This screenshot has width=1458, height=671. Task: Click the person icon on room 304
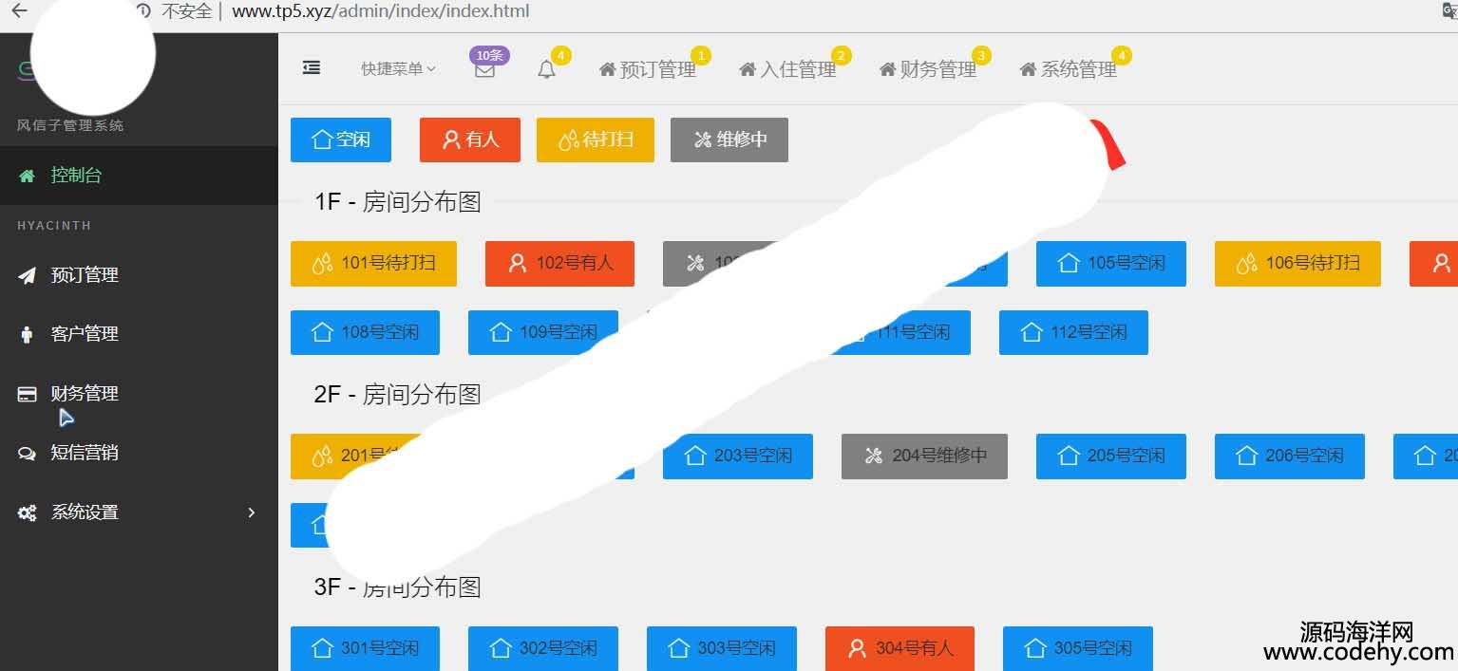[857, 648]
